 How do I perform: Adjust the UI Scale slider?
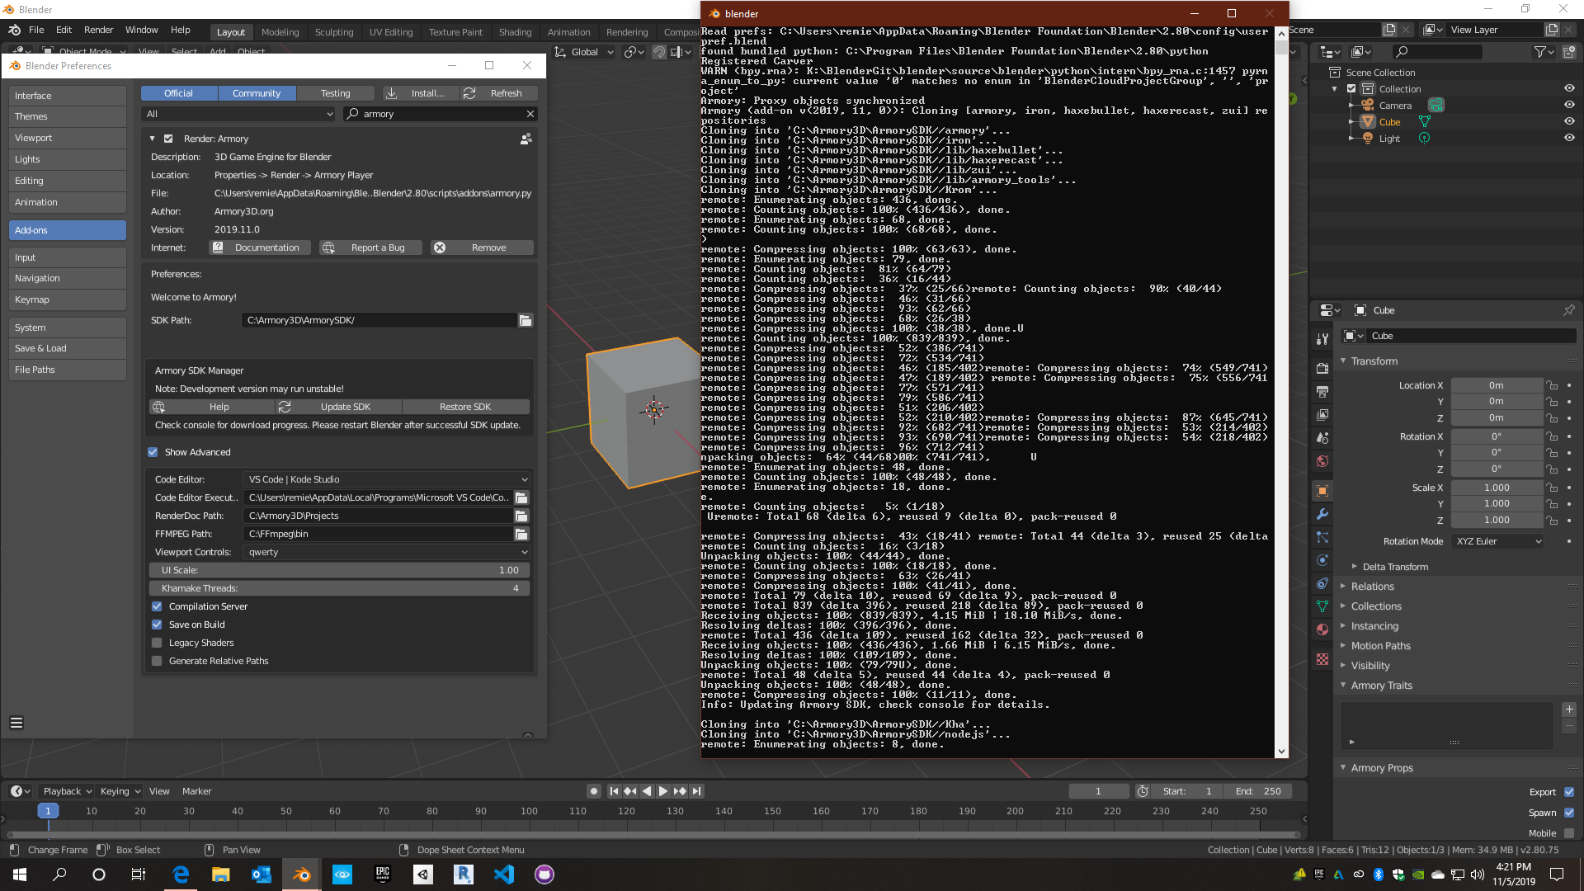338,570
